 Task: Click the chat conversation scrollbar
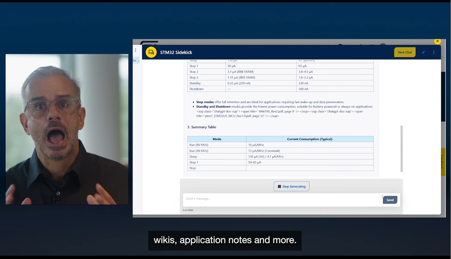[401, 149]
